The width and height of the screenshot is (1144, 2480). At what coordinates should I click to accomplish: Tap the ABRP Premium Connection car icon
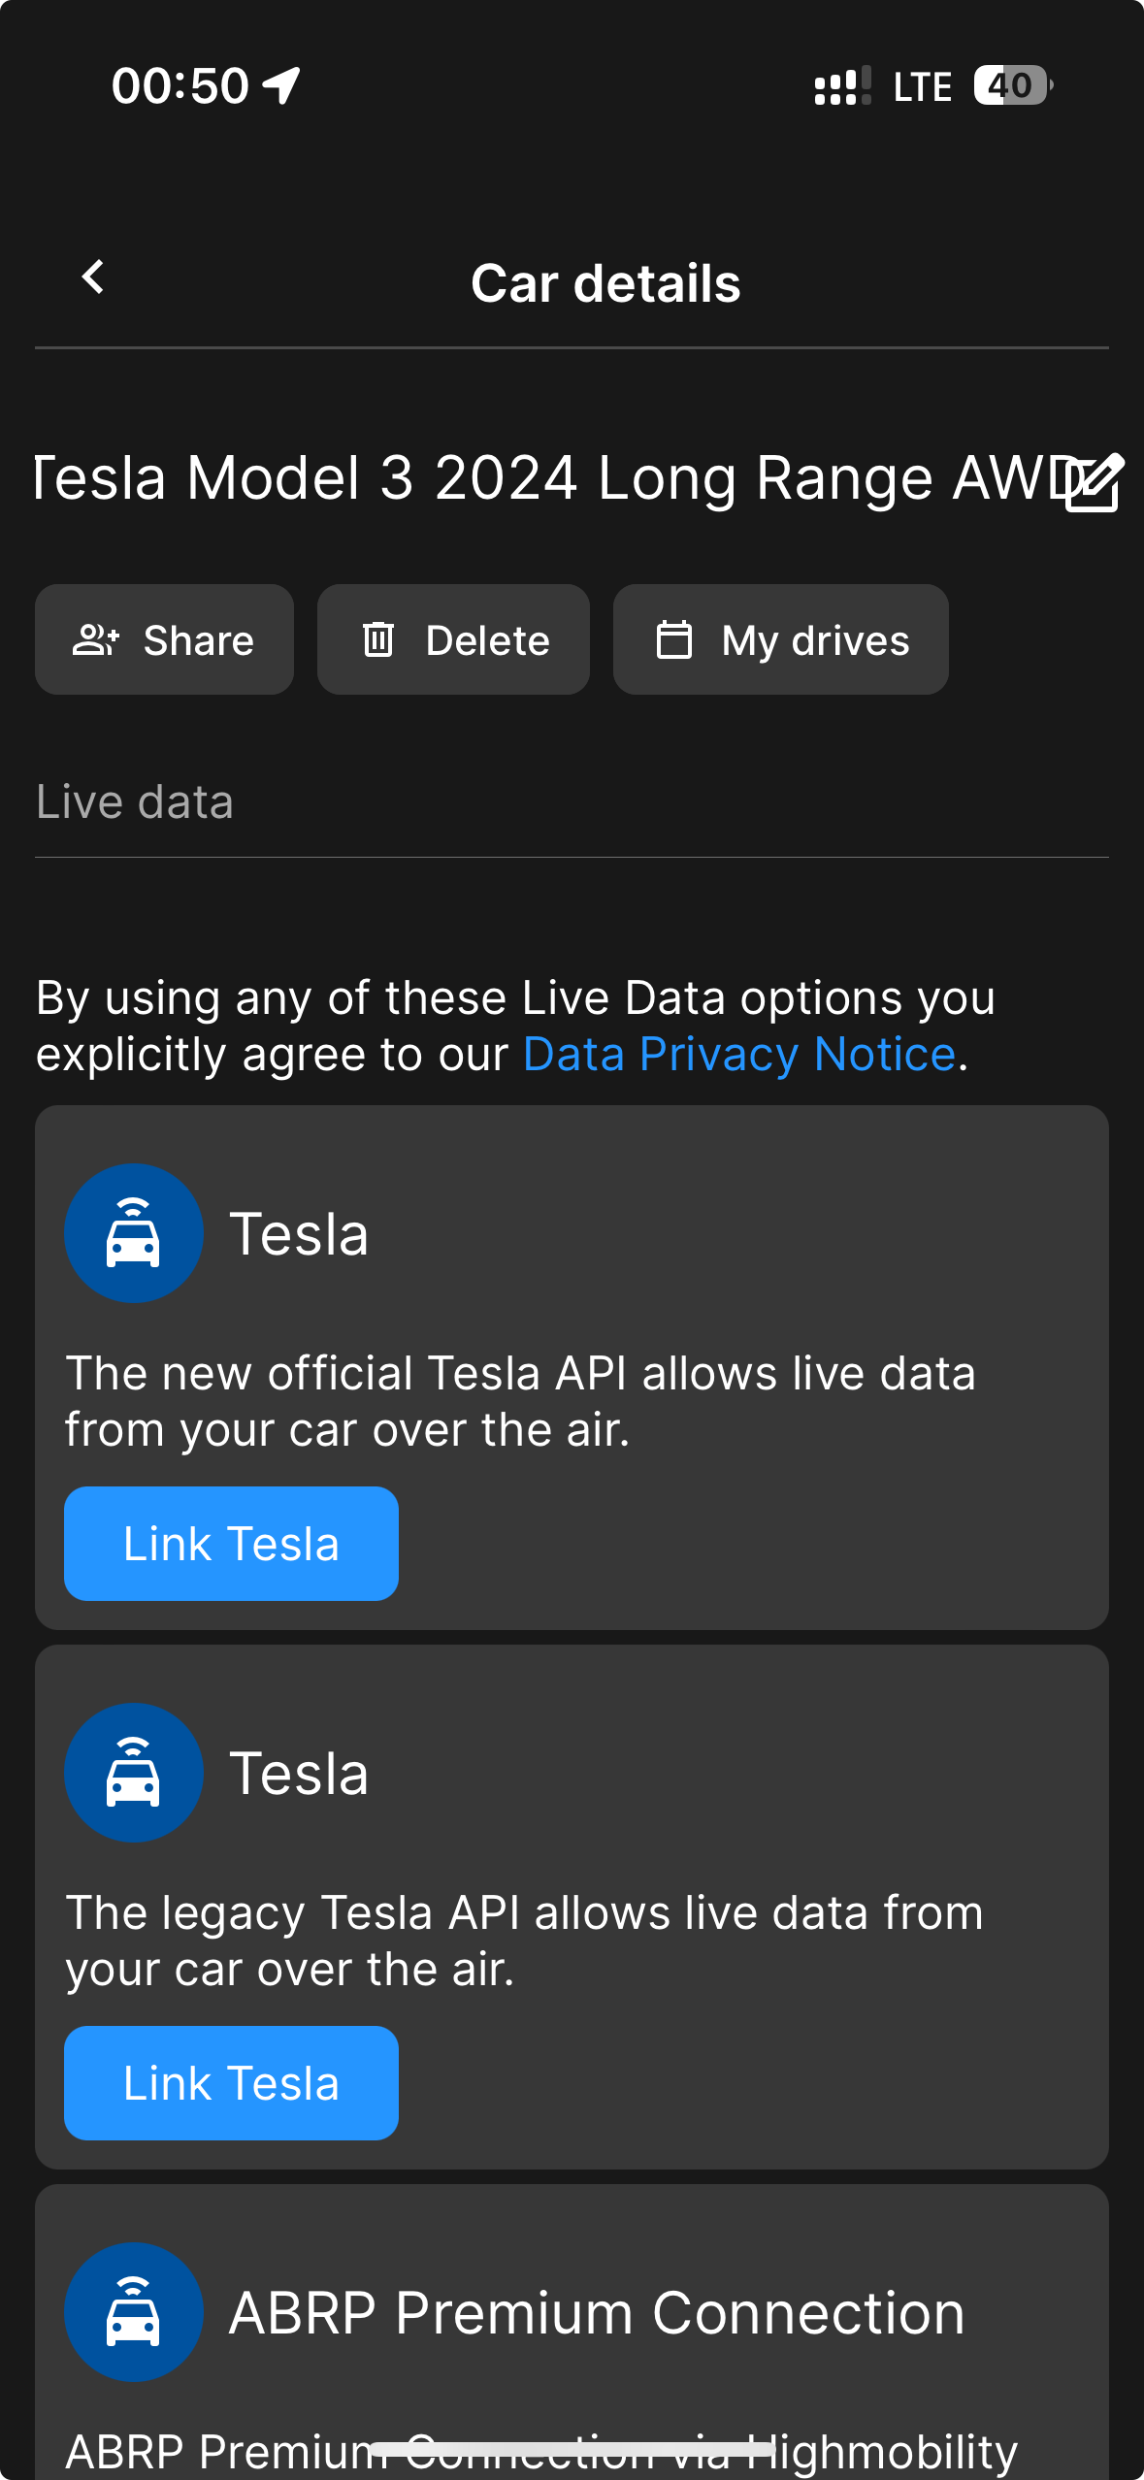(x=133, y=2312)
